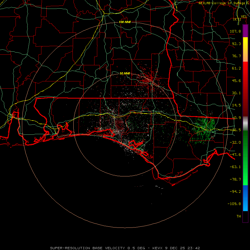Click the -32.0 velocity scale value
Viewport: 250px width, 250px height.
point(235,142)
